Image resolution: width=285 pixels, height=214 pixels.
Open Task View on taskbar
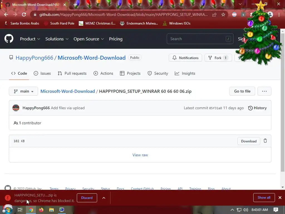tap(20, 210)
